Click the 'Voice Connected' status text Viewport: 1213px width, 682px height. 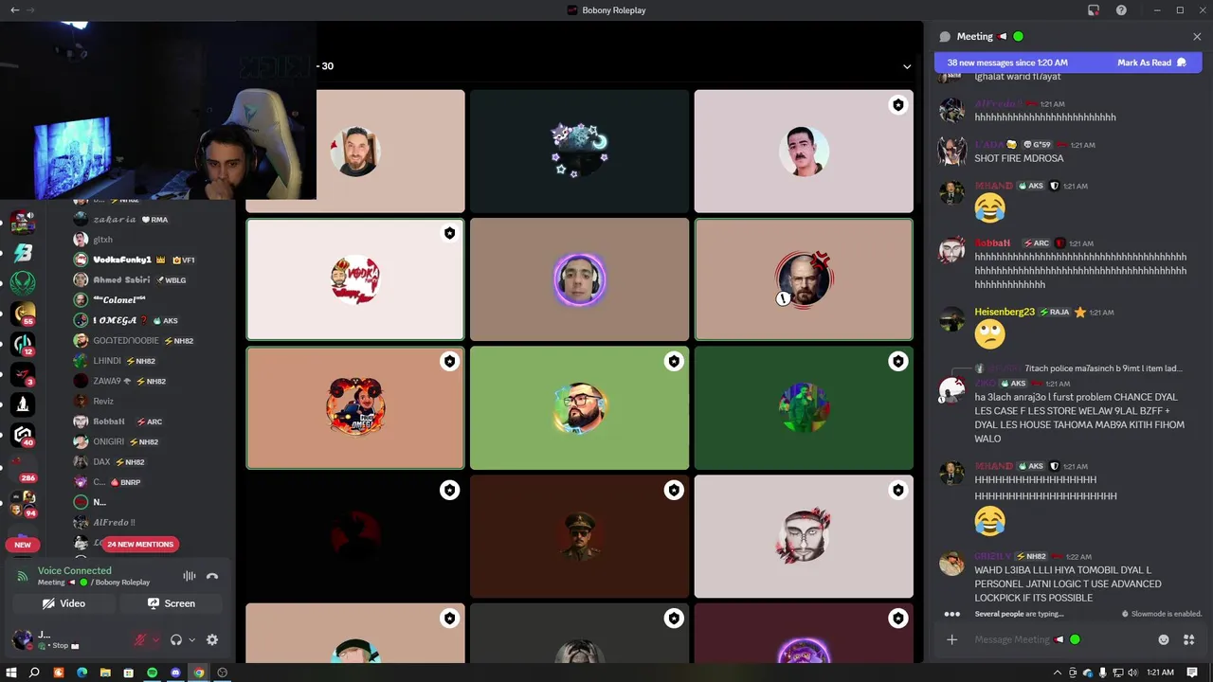pyautogui.click(x=74, y=570)
